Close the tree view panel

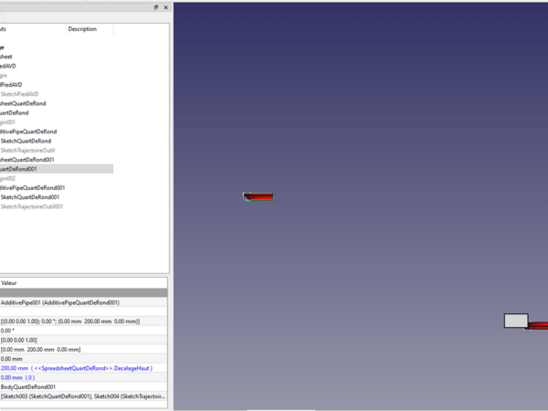[x=165, y=7]
